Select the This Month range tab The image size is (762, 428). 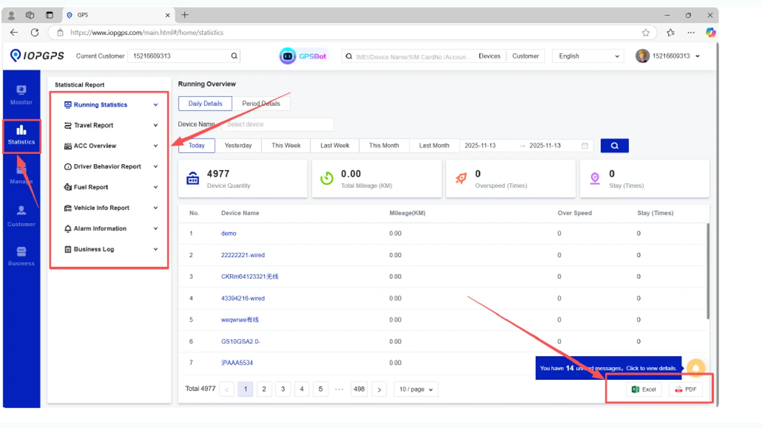coord(384,146)
